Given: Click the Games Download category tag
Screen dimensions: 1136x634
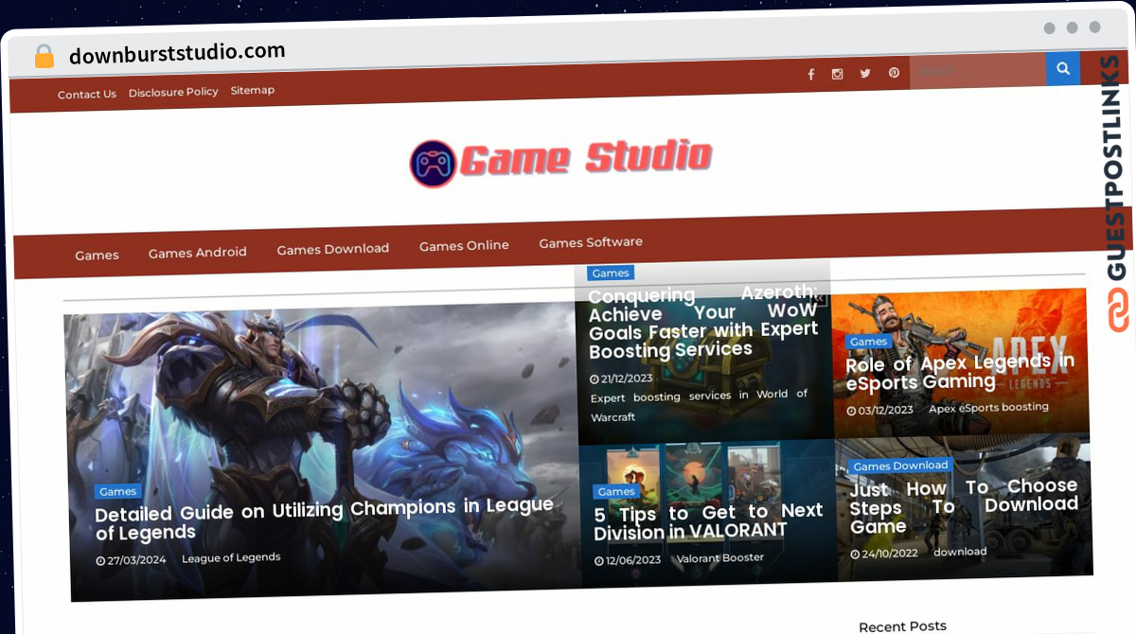Looking at the screenshot, I should [900, 466].
